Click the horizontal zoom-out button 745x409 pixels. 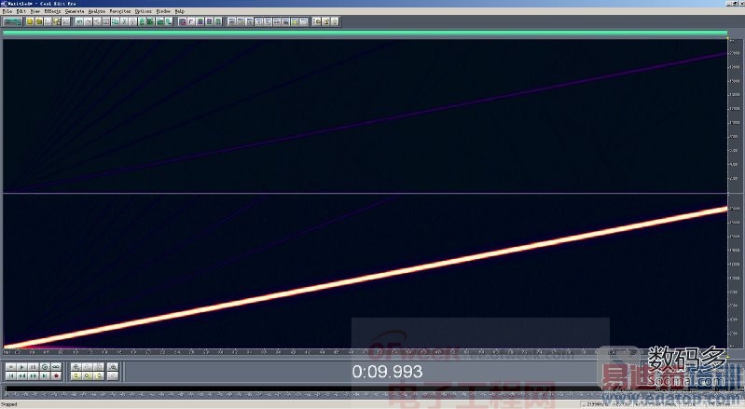click(87, 367)
